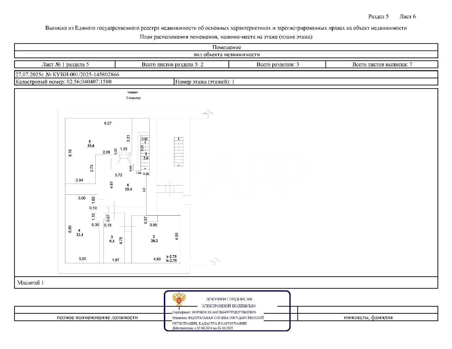This screenshot has width=452, height=349.
Task: Click the Russian coat of arms emblem
Action: (179, 300)
